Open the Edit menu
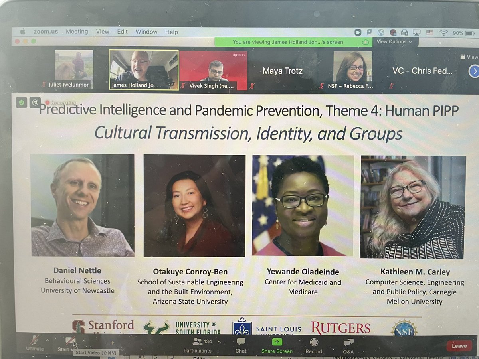The height and width of the screenshot is (359, 479). [x=122, y=32]
